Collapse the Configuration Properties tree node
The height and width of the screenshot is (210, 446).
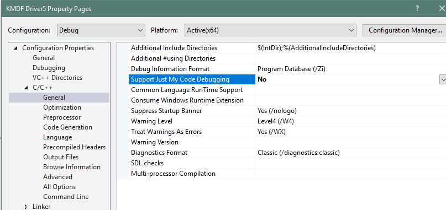click(15, 48)
